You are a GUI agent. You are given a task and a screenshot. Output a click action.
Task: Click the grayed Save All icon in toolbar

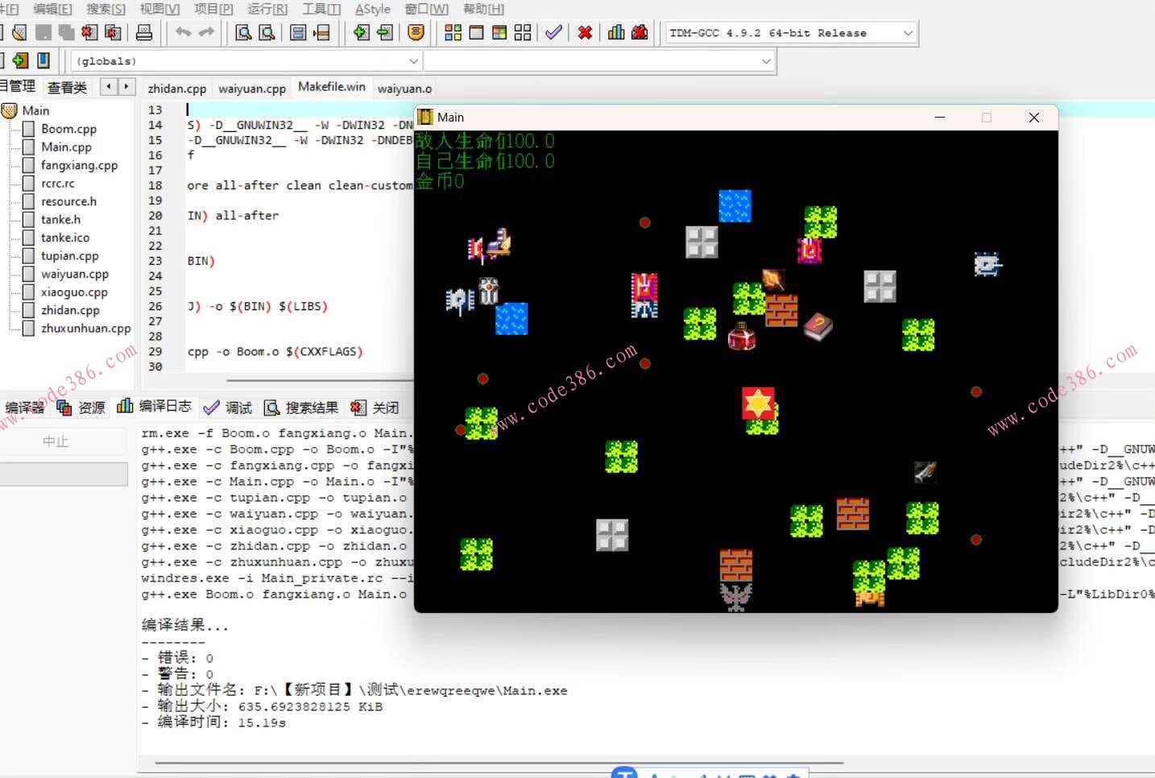pyautogui.click(x=66, y=32)
